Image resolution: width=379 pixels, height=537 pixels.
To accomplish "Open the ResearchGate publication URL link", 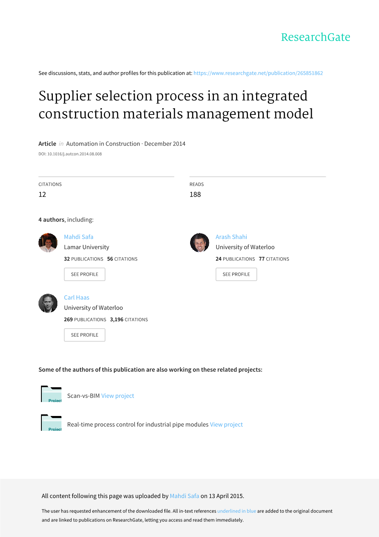I will pos(258,73).
